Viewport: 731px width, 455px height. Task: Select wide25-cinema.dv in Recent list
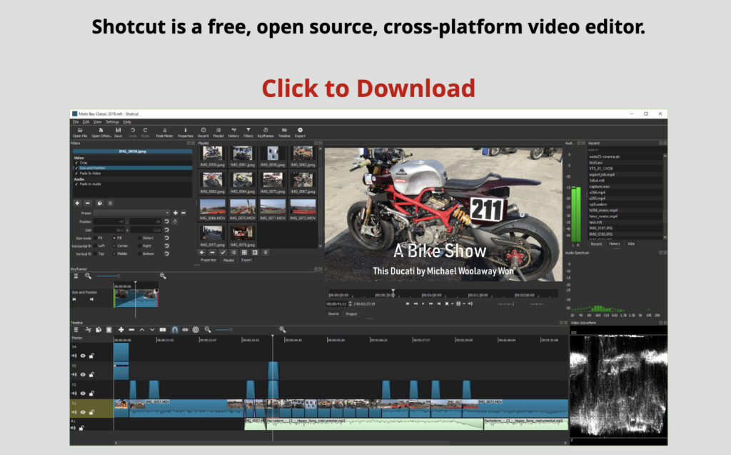(605, 157)
